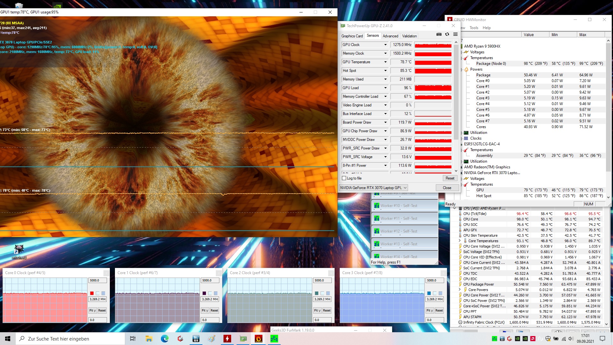
Task: Switch to the Advanced tab in GPU-Z
Action: [390, 36]
